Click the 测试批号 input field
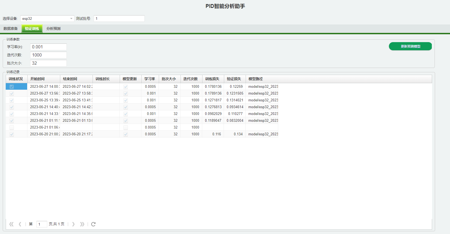The height and width of the screenshot is (234, 450). click(x=119, y=18)
